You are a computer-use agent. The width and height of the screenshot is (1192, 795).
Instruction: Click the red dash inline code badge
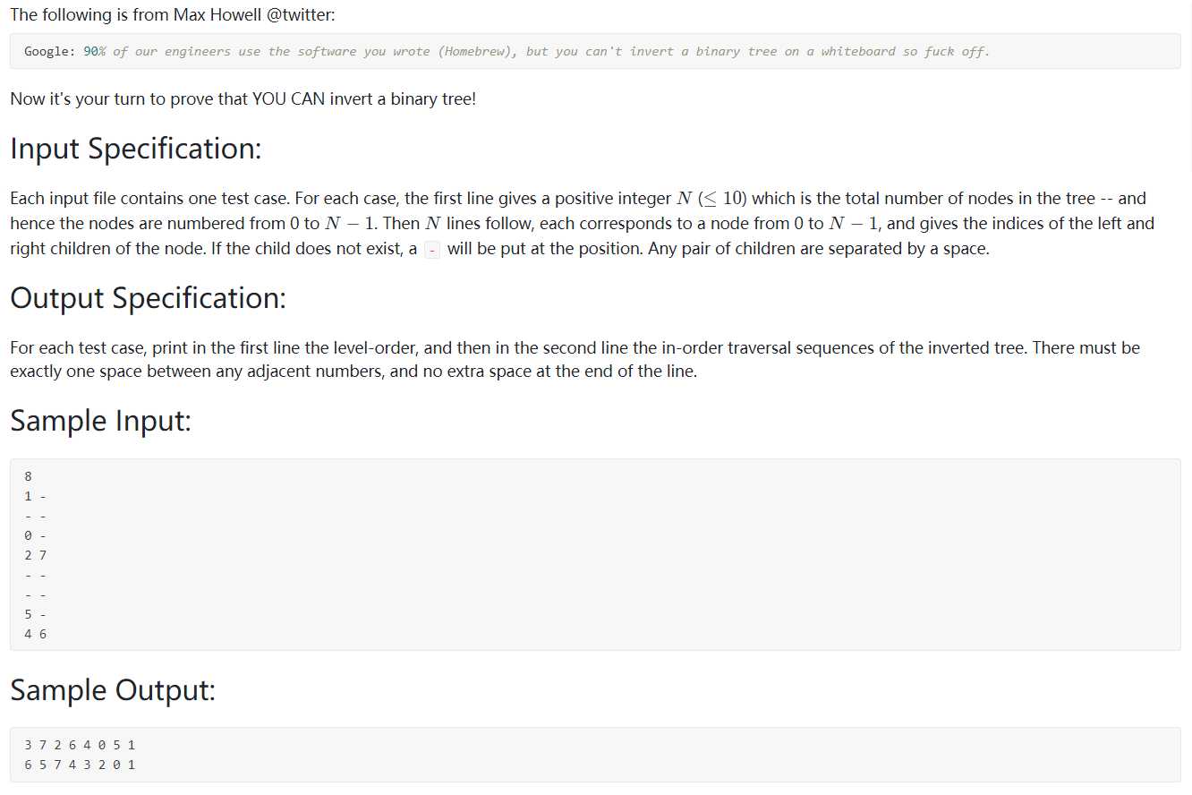coord(432,250)
